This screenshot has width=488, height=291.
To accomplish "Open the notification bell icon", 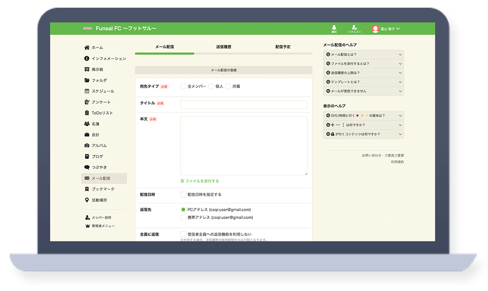I will [334, 28].
